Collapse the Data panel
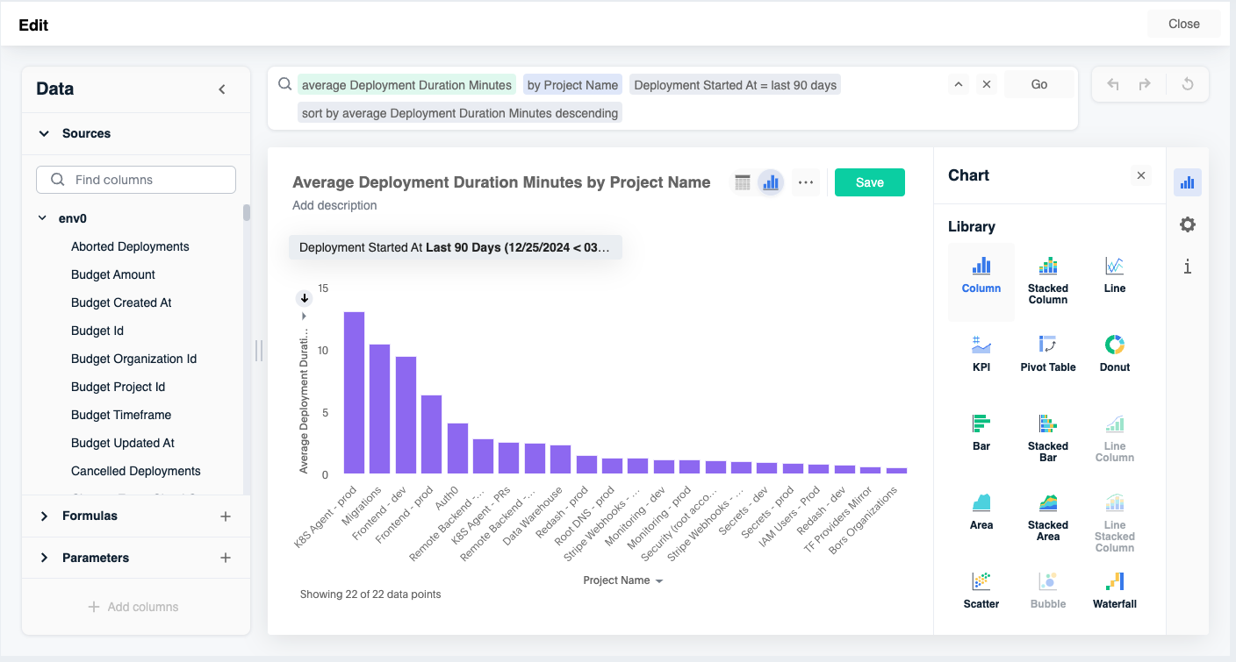Image resolution: width=1236 pixels, height=662 pixels. pos(222,89)
